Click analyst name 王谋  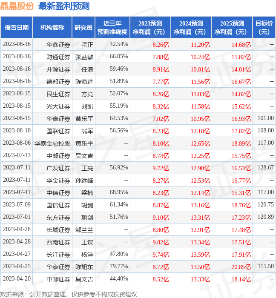point(87,242)
